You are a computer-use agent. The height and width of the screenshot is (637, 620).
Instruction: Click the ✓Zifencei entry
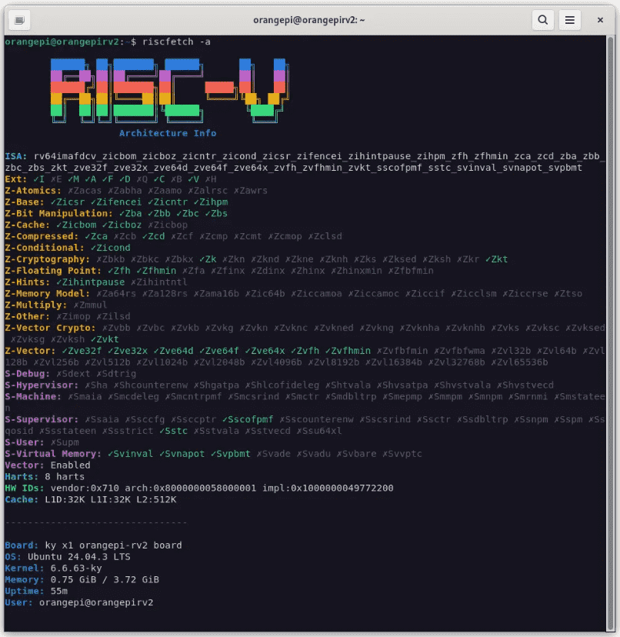click(x=116, y=202)
